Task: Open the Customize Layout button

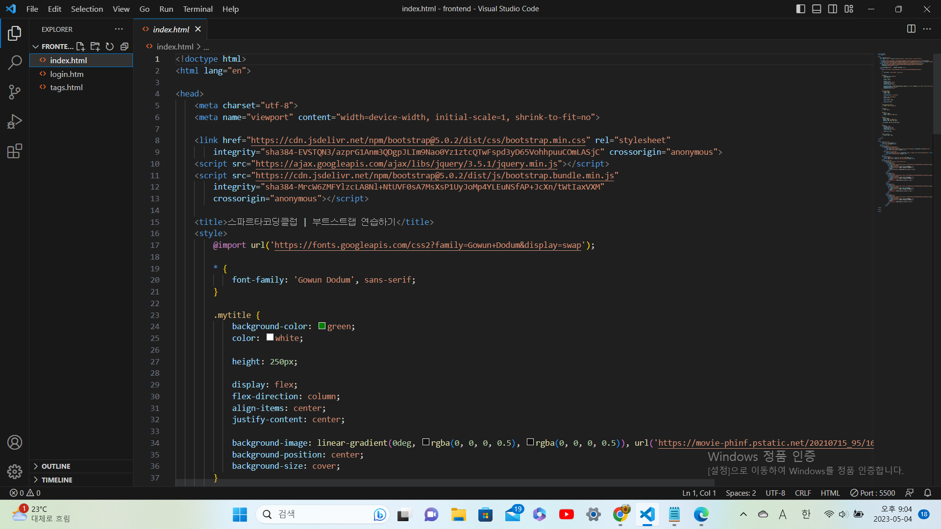Action: click(x=849, y=9)
